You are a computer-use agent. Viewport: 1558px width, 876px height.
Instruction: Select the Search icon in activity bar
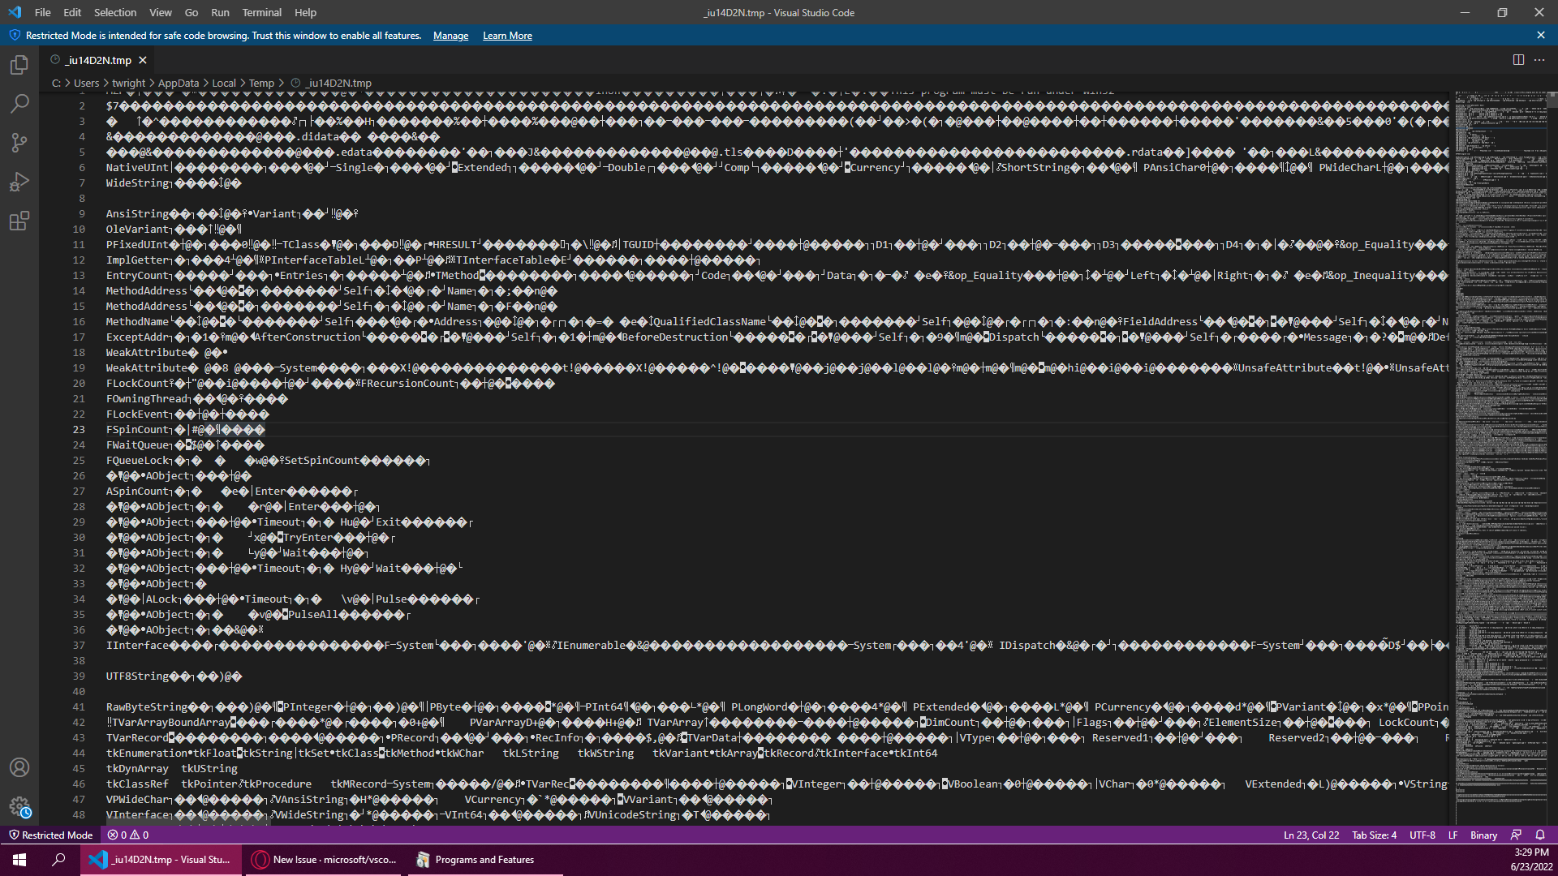(x=19, y=104)
